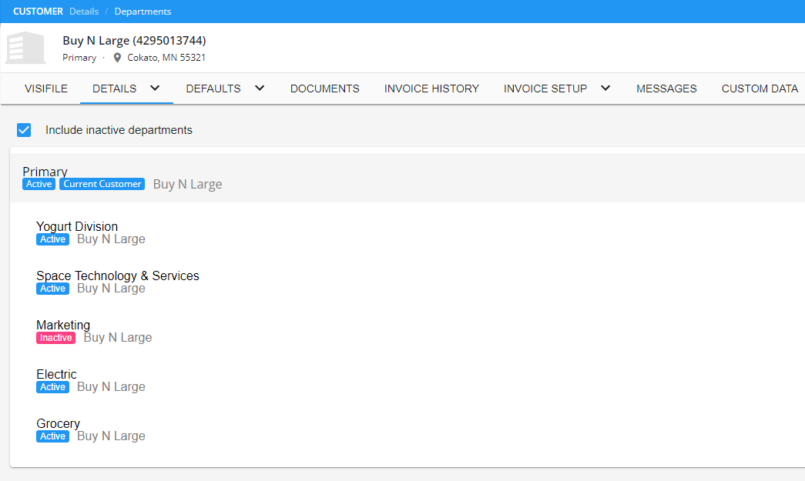805x481 pixels.
Task: Open the INVOICE SETUP tab
Action: click(545, 89)
